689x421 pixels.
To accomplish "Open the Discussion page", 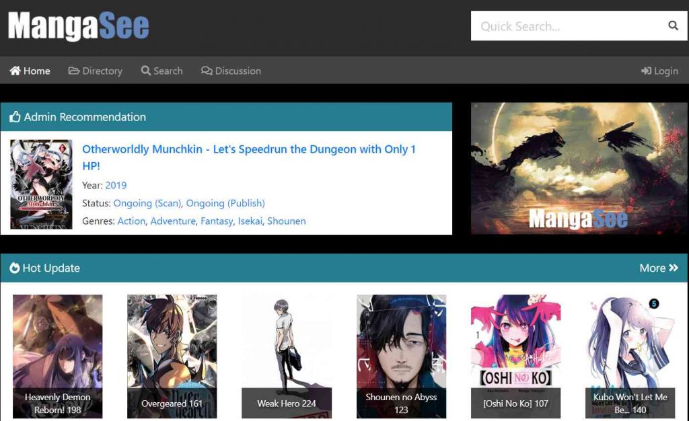I will point(231,71).
